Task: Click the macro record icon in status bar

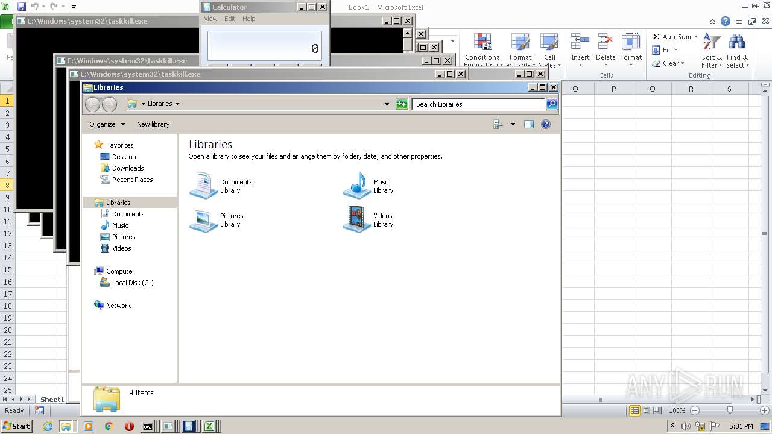Action: pyautogui.click(x=39, y=410)
